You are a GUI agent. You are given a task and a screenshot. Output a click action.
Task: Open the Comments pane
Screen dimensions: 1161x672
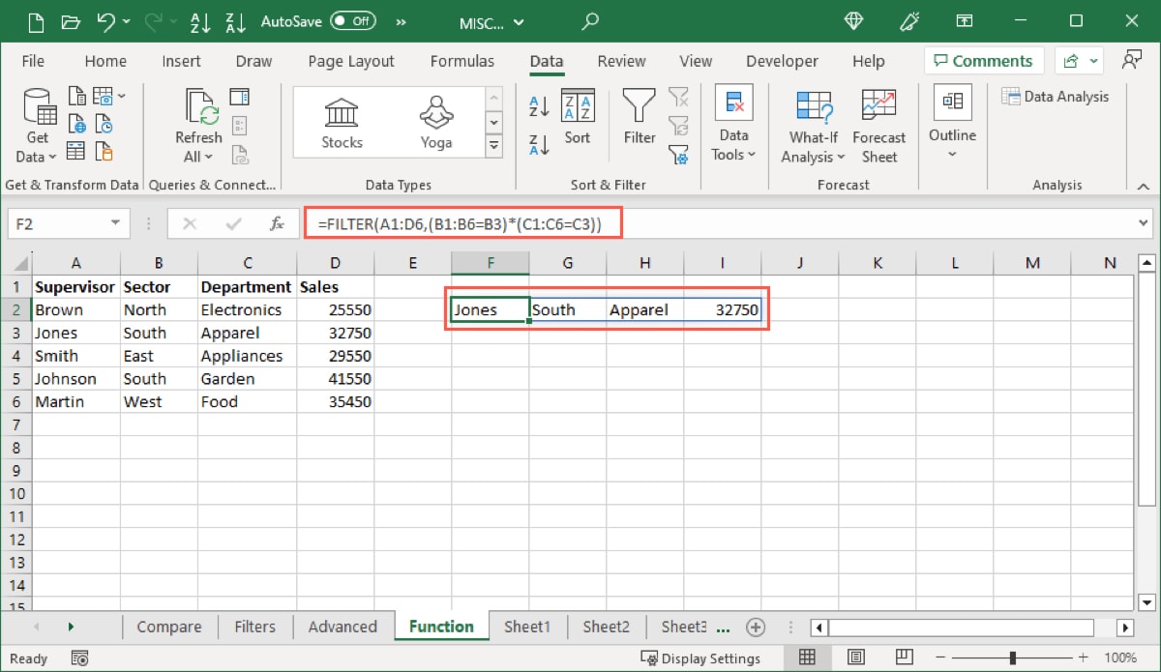click(x=983, y=60)
